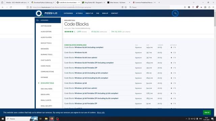This screenshot has height=121, width=216.
Task: Dismiss the cookie banner with Got it!
Action: click(x=207, y=113)
